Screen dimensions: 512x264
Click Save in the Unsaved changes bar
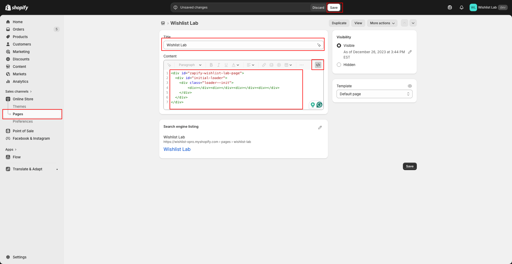pyautogui.click(x=334, y=7)
